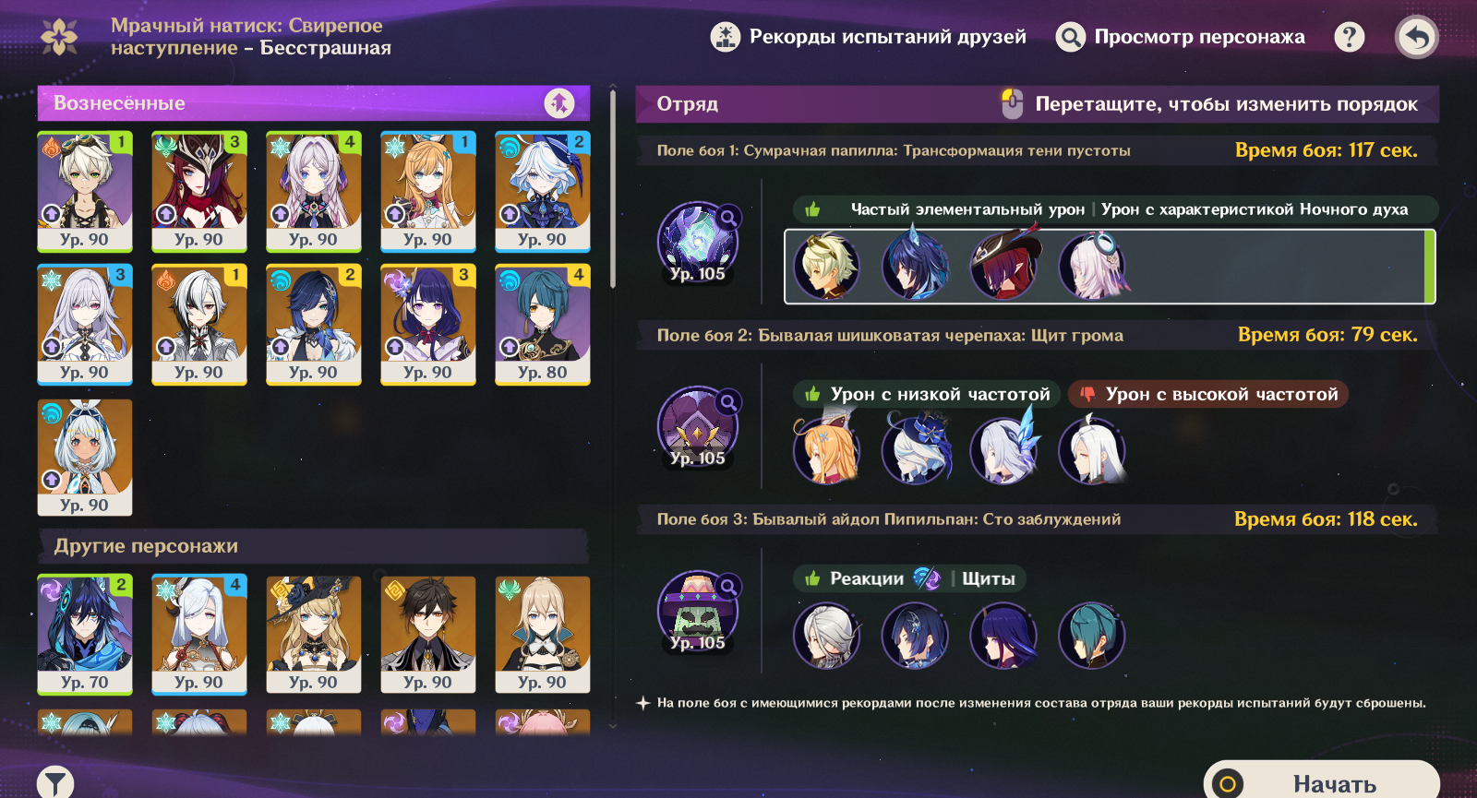This screenshot has height=798, width=1477.
Task: Click the back arrow icon top right
Action: click(x=1417, y=38)
